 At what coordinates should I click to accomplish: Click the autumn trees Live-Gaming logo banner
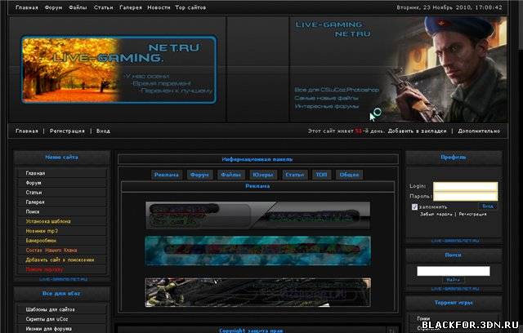119,69
